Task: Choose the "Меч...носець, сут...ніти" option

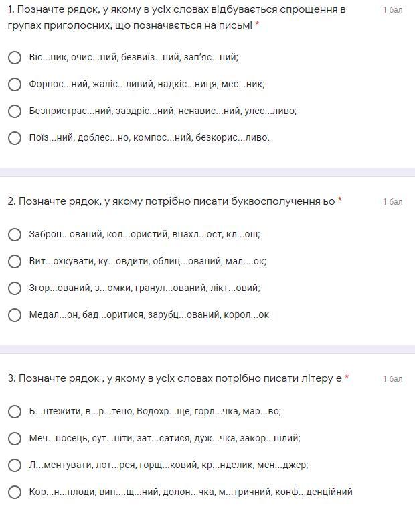Action: pos(15,439)
